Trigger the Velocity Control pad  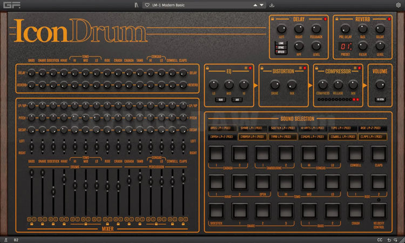(x=379, y=211)
